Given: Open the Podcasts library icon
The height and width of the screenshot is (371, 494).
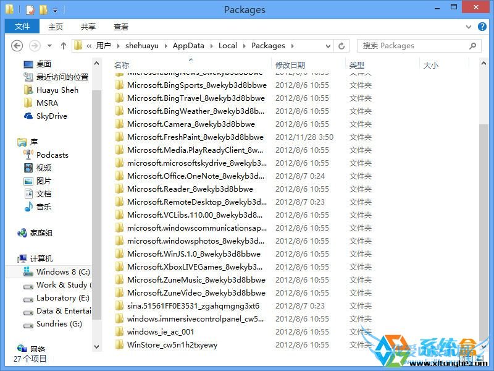Looking at the screenshot, I should coord(28,155).
